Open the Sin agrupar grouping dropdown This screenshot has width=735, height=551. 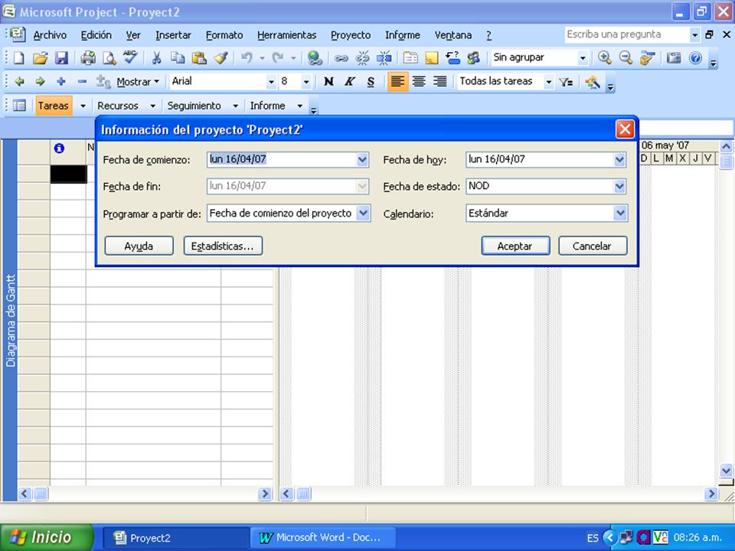coord(583,58)
